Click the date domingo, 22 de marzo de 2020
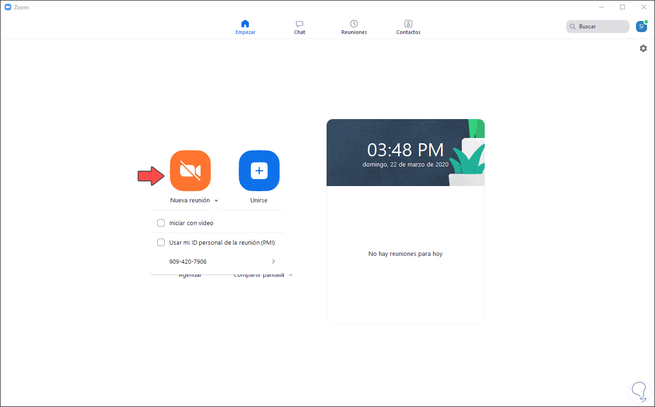The image size is (655, 407). pos(405,165)
